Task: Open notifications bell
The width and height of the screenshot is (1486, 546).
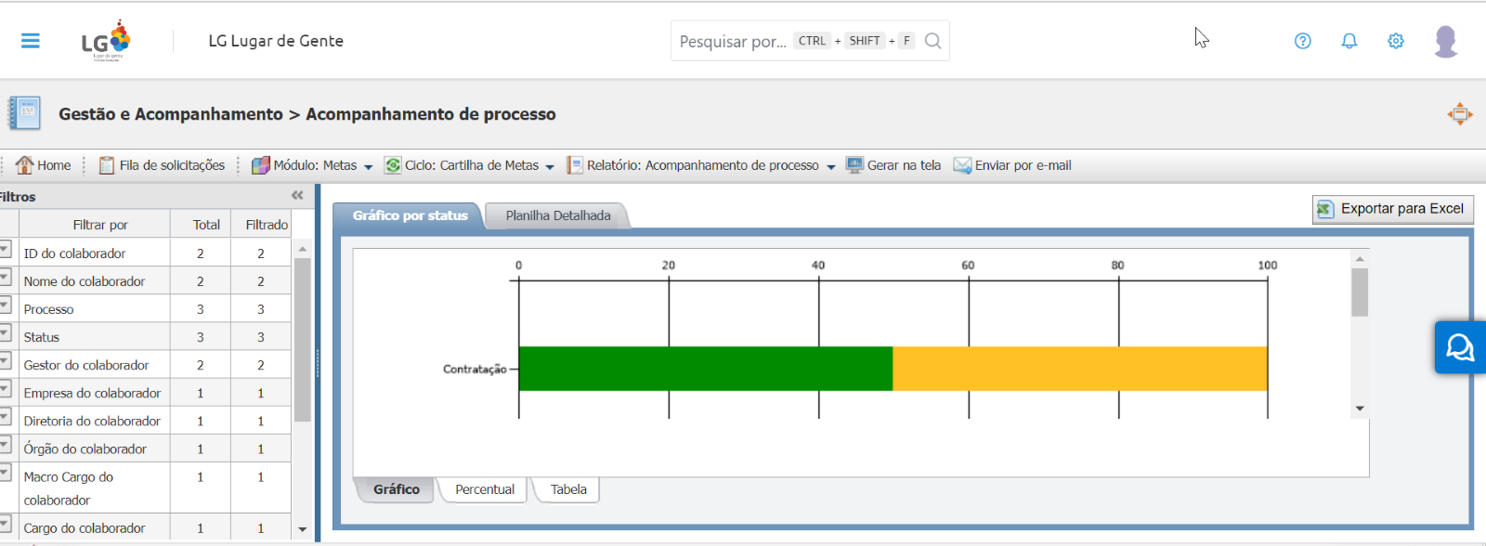Action: [1349, 41]
